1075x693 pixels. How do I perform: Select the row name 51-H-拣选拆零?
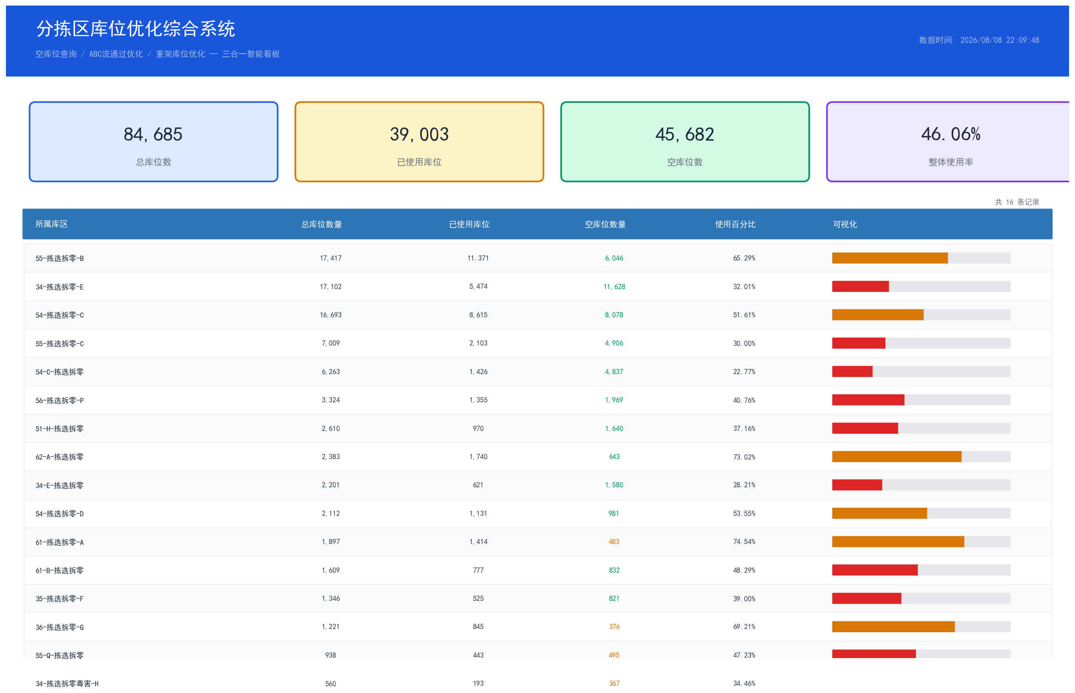[60, 429]
